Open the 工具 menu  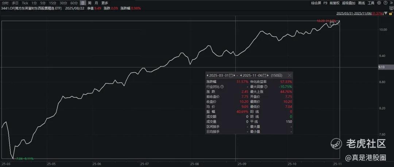click(371, 3)
